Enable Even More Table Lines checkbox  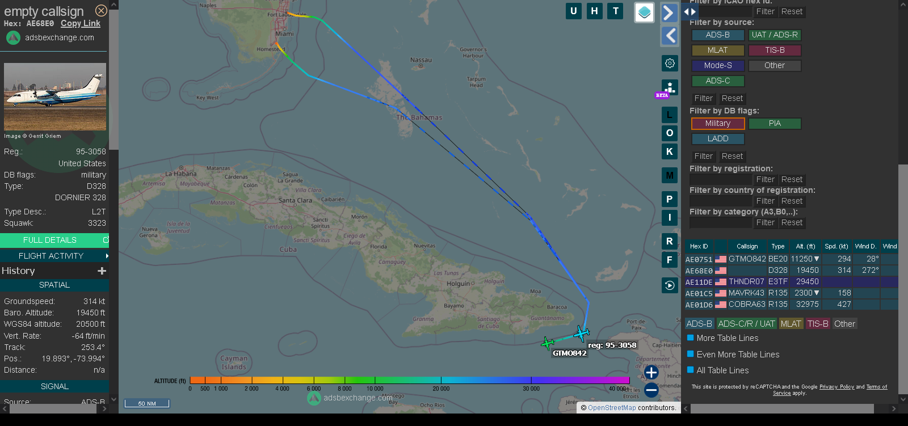point(691,354)
